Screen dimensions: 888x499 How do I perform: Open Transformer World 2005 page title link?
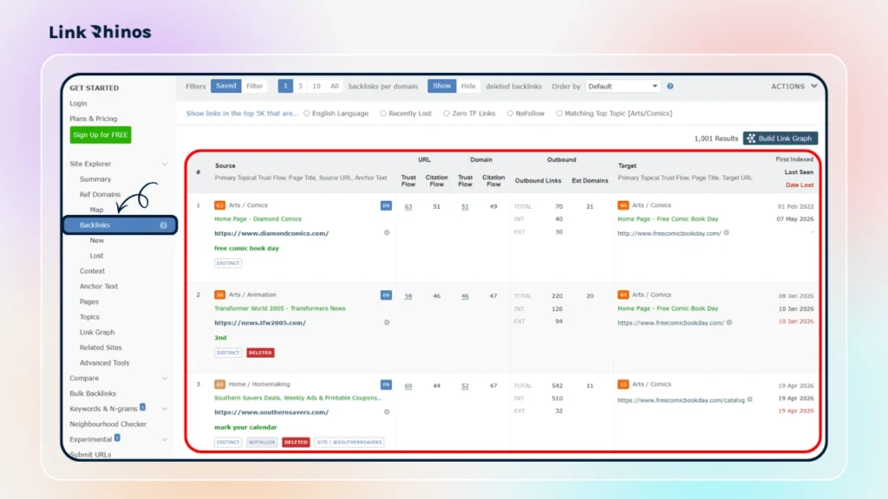[280, 308]
